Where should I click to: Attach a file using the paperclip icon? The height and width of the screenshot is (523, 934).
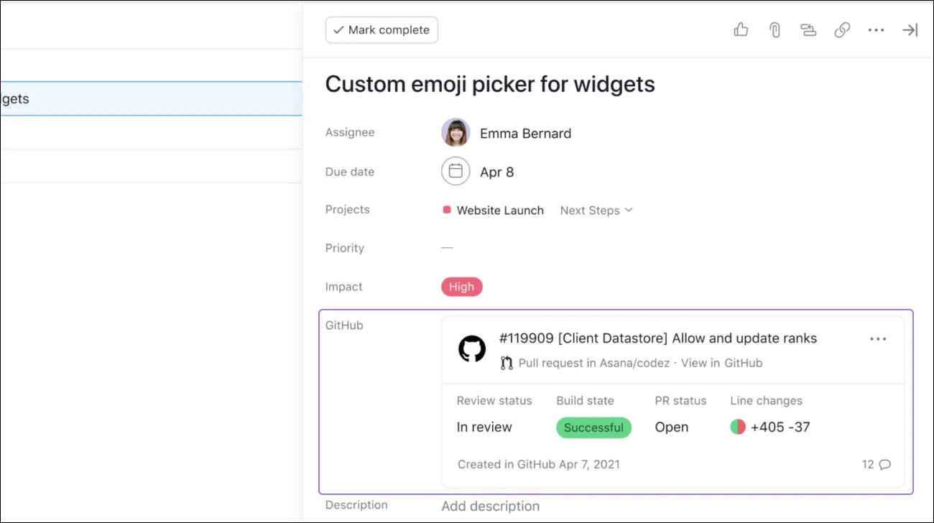point(774,29)
